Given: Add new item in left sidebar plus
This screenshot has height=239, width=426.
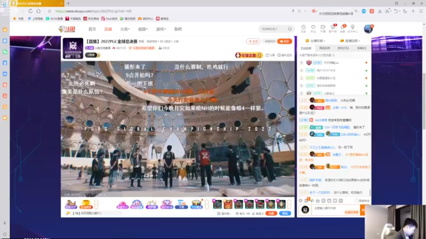Looking at the screenshot, I should [5, 223].
